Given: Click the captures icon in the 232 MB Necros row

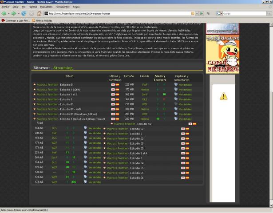Looking at the screenshot, I should coord(176,118).
